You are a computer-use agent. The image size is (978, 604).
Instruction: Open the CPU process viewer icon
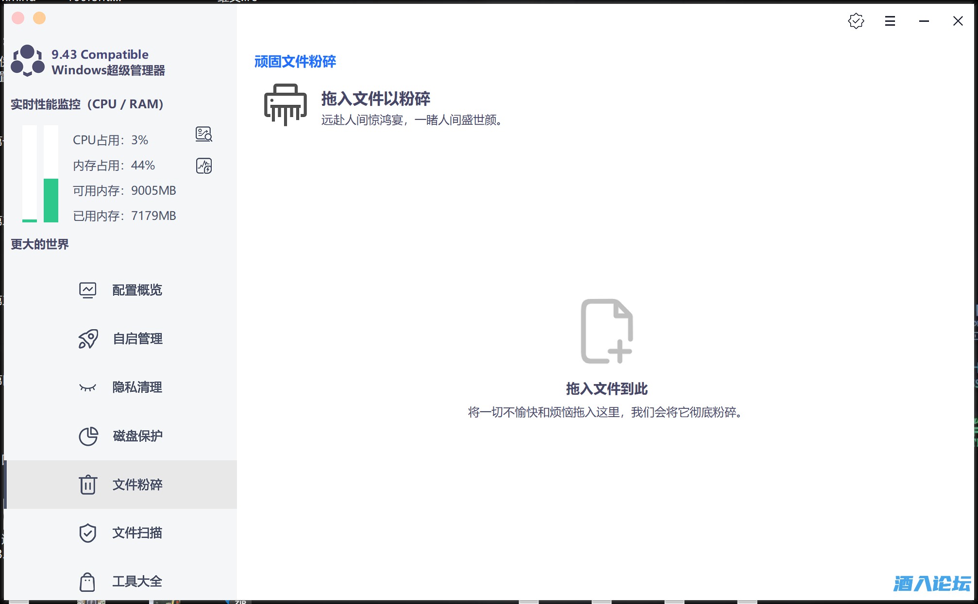(203, 134)
